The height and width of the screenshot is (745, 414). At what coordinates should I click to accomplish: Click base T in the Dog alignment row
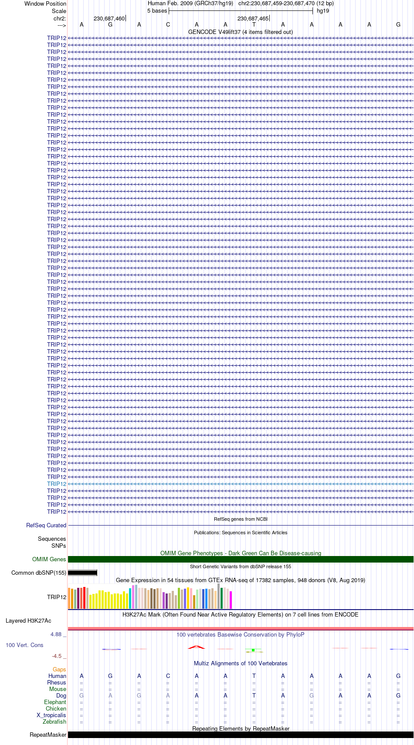pos(254,695)
